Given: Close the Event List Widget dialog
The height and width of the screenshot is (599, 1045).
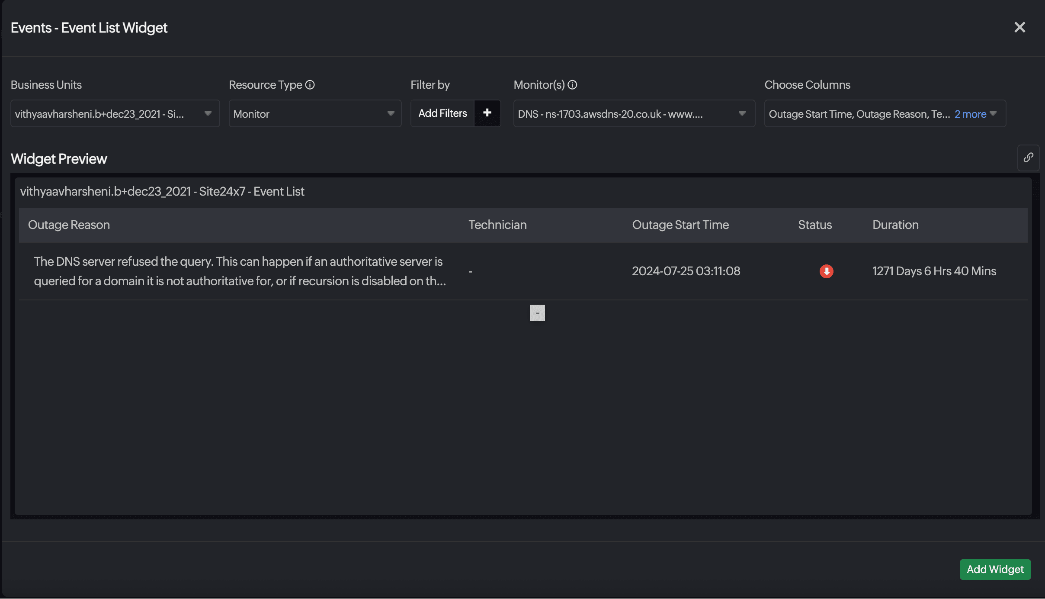Looking at the screenshot, I should [1019, 27].
